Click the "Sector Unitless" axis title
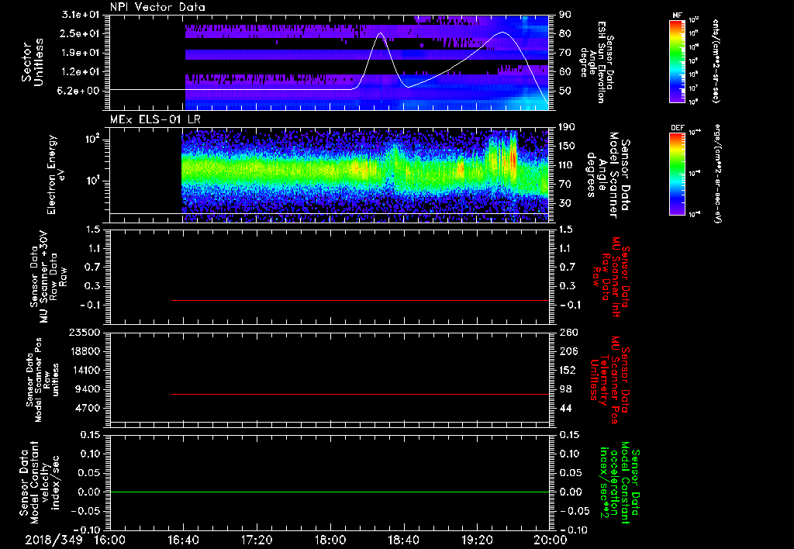Screen dimensions: 794x549 33,62
